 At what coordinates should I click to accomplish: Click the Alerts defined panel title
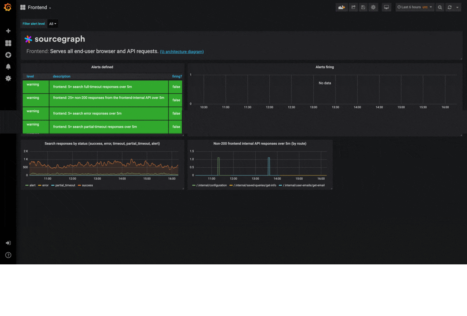pos(102,67)
